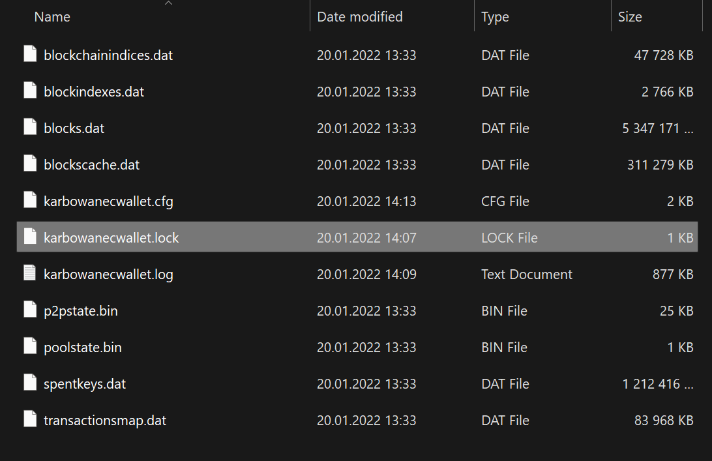Click the 311 279 KB size cell
This screenshot has width=712, height=461.
point(660,165)
